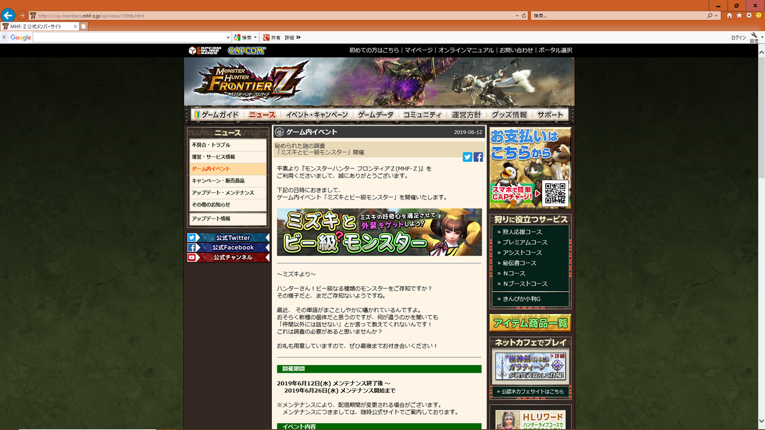Click the アイテム商品一覧 green button
The image size is (765, 430).
pyautogui.click(x=530, y=323)
